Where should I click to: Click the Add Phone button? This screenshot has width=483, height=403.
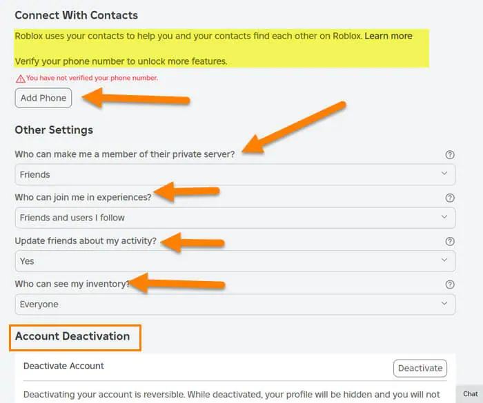[43, 98]
